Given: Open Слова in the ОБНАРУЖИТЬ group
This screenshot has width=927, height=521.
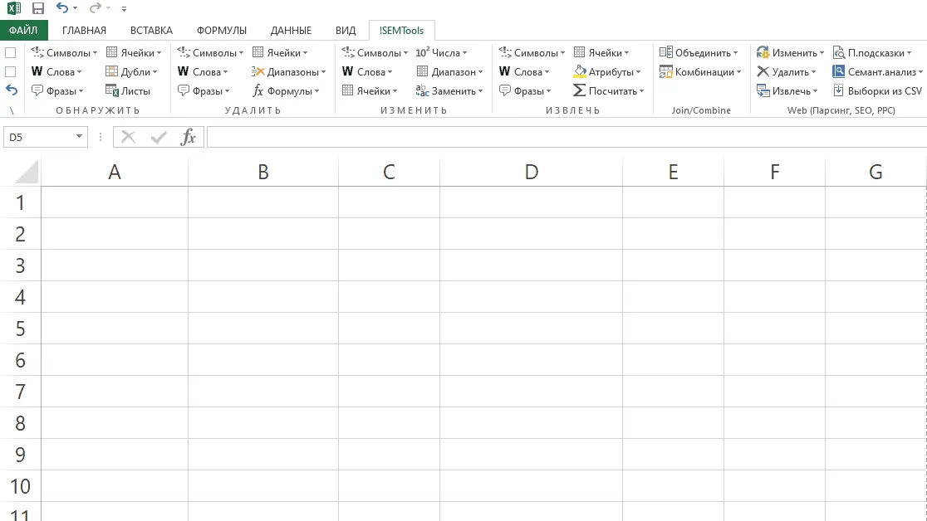Looking at the screenshot, I should tap(56, 71).
